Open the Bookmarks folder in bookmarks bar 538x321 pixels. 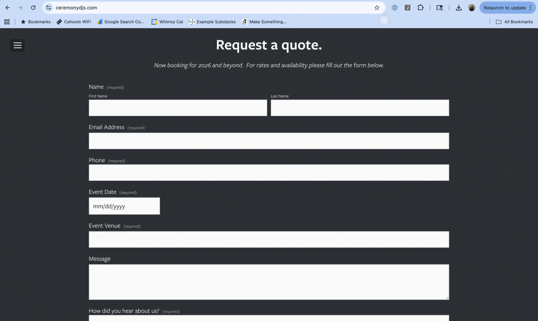click(36, 22)
